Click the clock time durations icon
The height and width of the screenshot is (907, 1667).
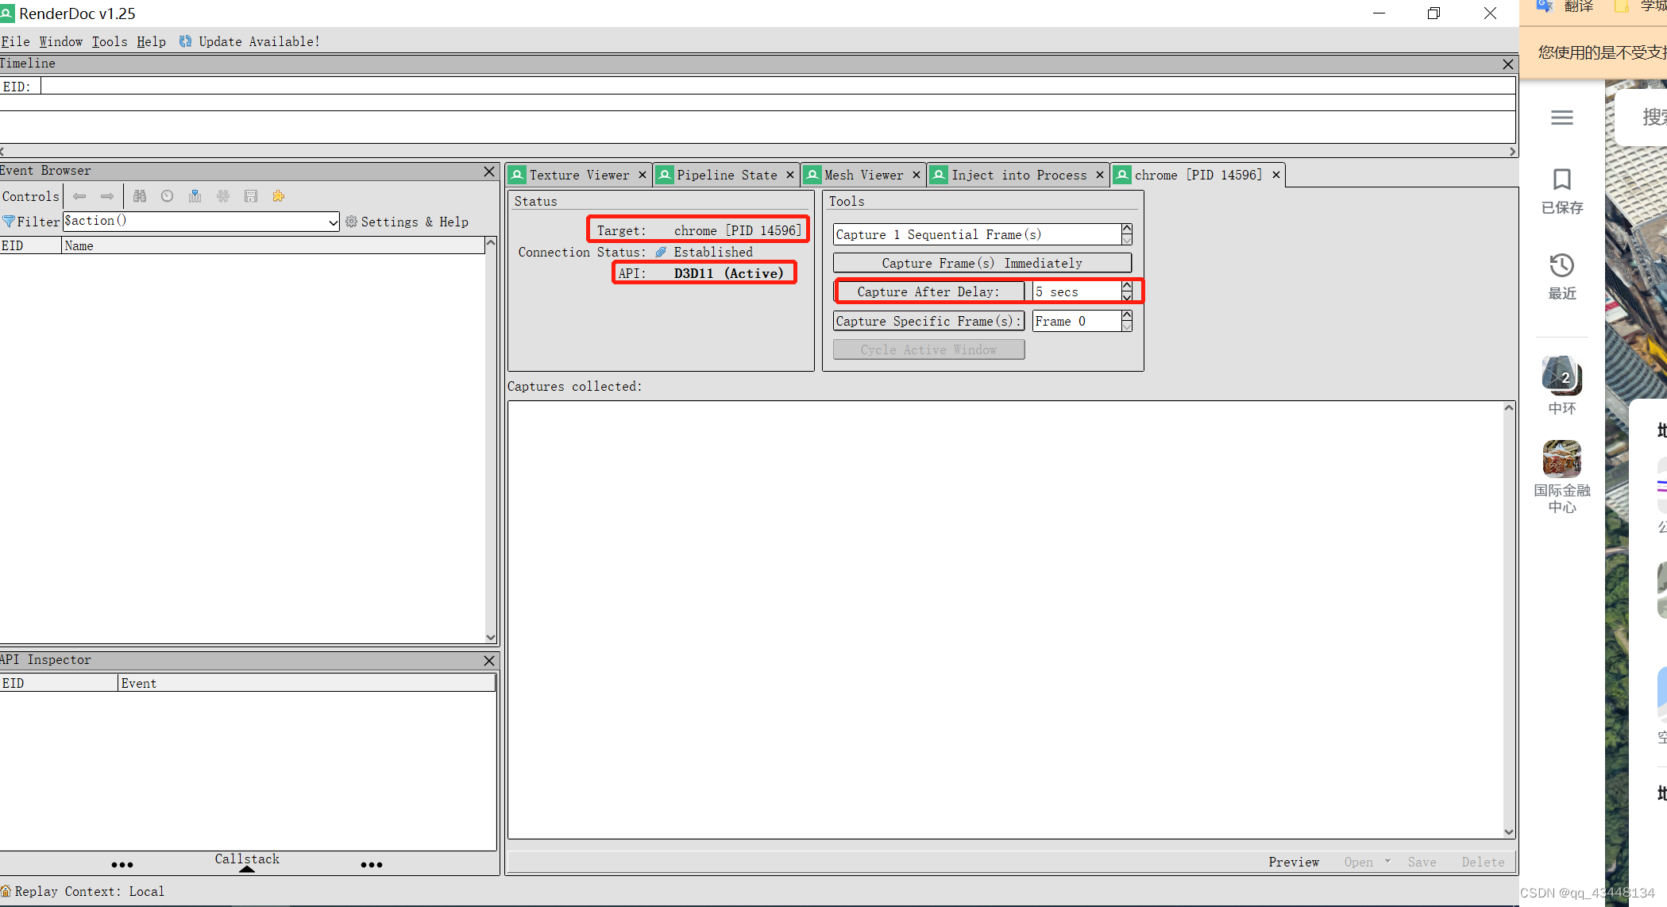pyautogui.click(x=167, y=196)
